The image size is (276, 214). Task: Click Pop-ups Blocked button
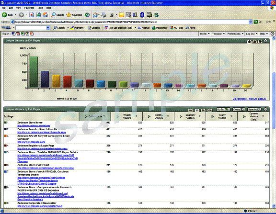click(118, 28)
